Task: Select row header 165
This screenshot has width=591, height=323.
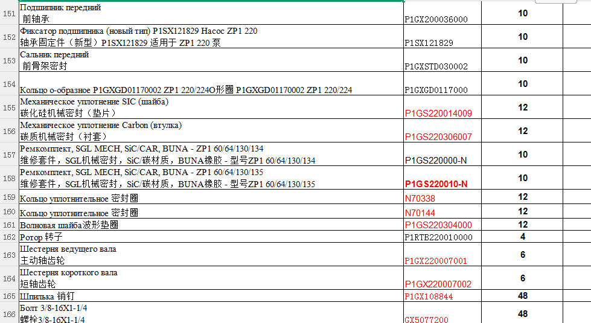Action: tap(9, 296)
